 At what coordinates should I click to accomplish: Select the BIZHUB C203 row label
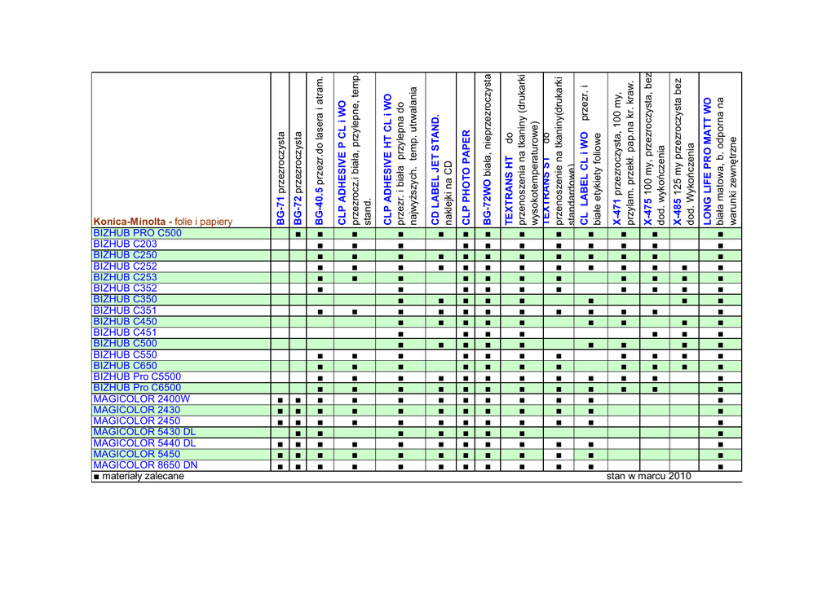125,244
